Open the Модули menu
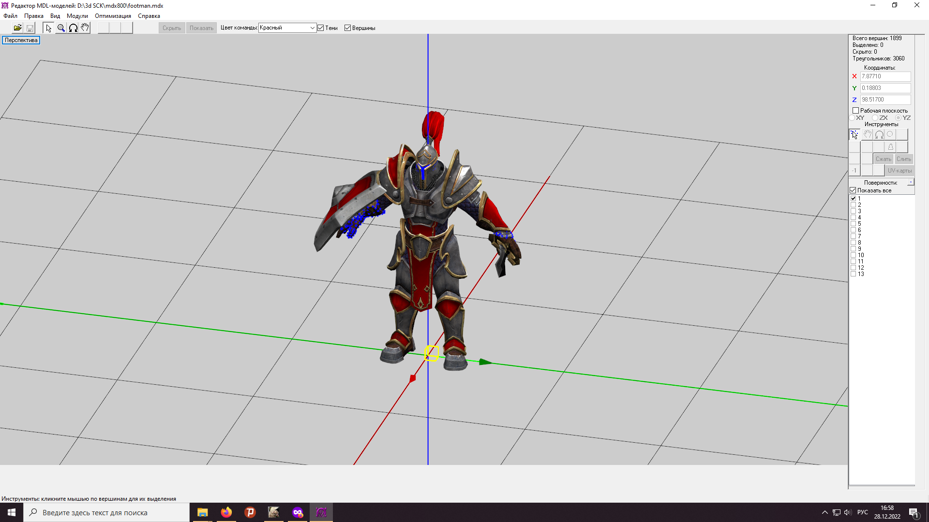The height and width of the screenshot is (522, 929). click(x=77, y=16)
